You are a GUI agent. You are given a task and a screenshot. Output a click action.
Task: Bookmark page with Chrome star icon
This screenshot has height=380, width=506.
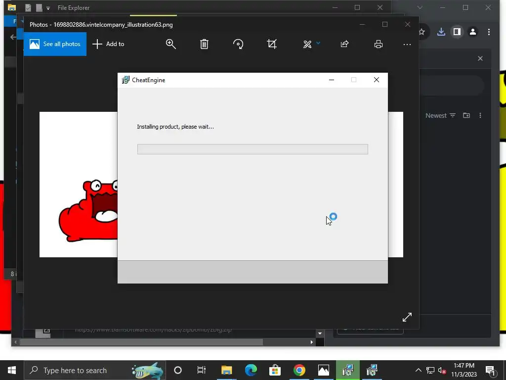(x=422, y=32)
